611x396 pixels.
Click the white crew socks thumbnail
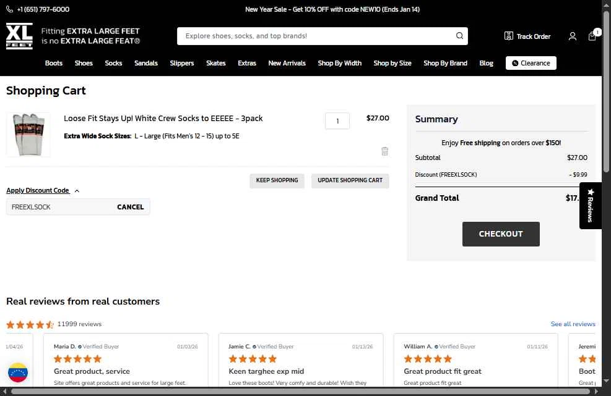click(28, 135)
